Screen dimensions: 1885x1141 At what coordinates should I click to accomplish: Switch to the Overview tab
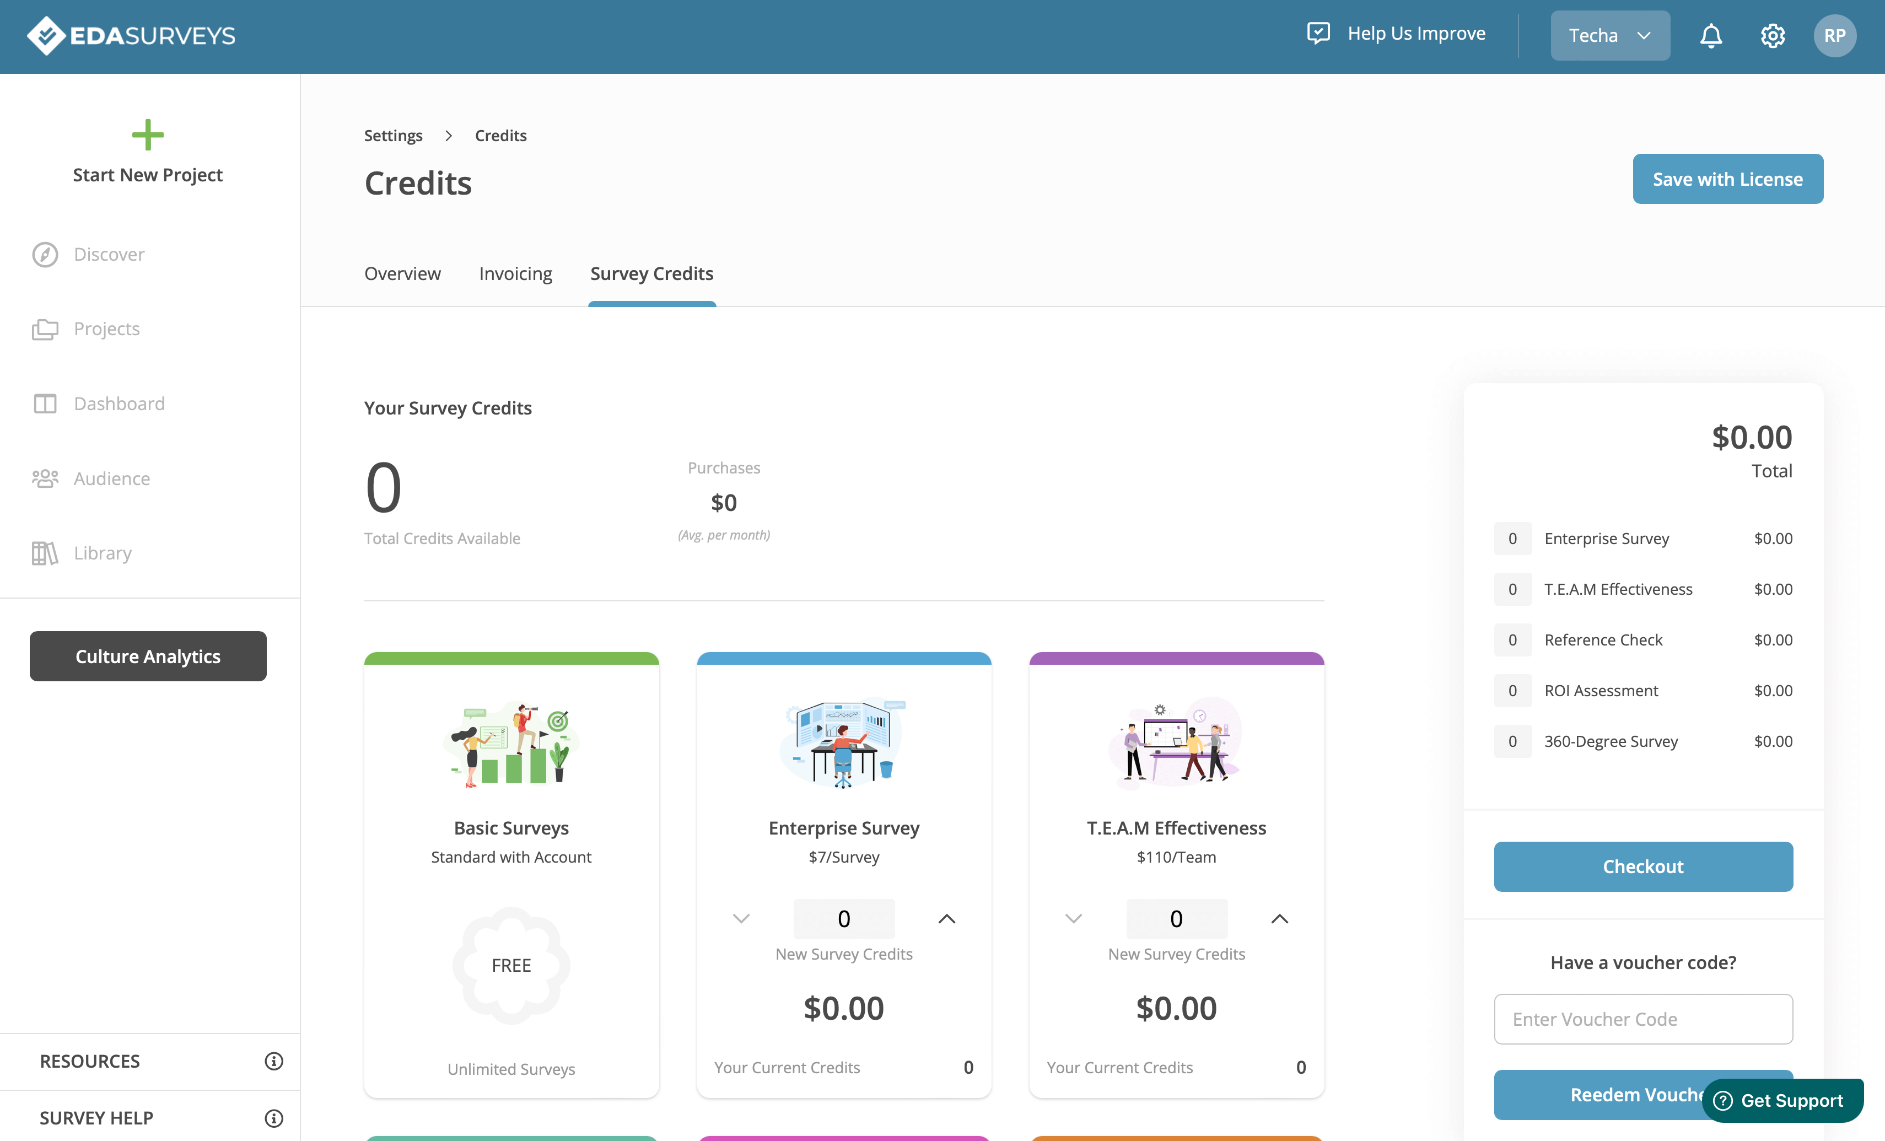point(402,273)
